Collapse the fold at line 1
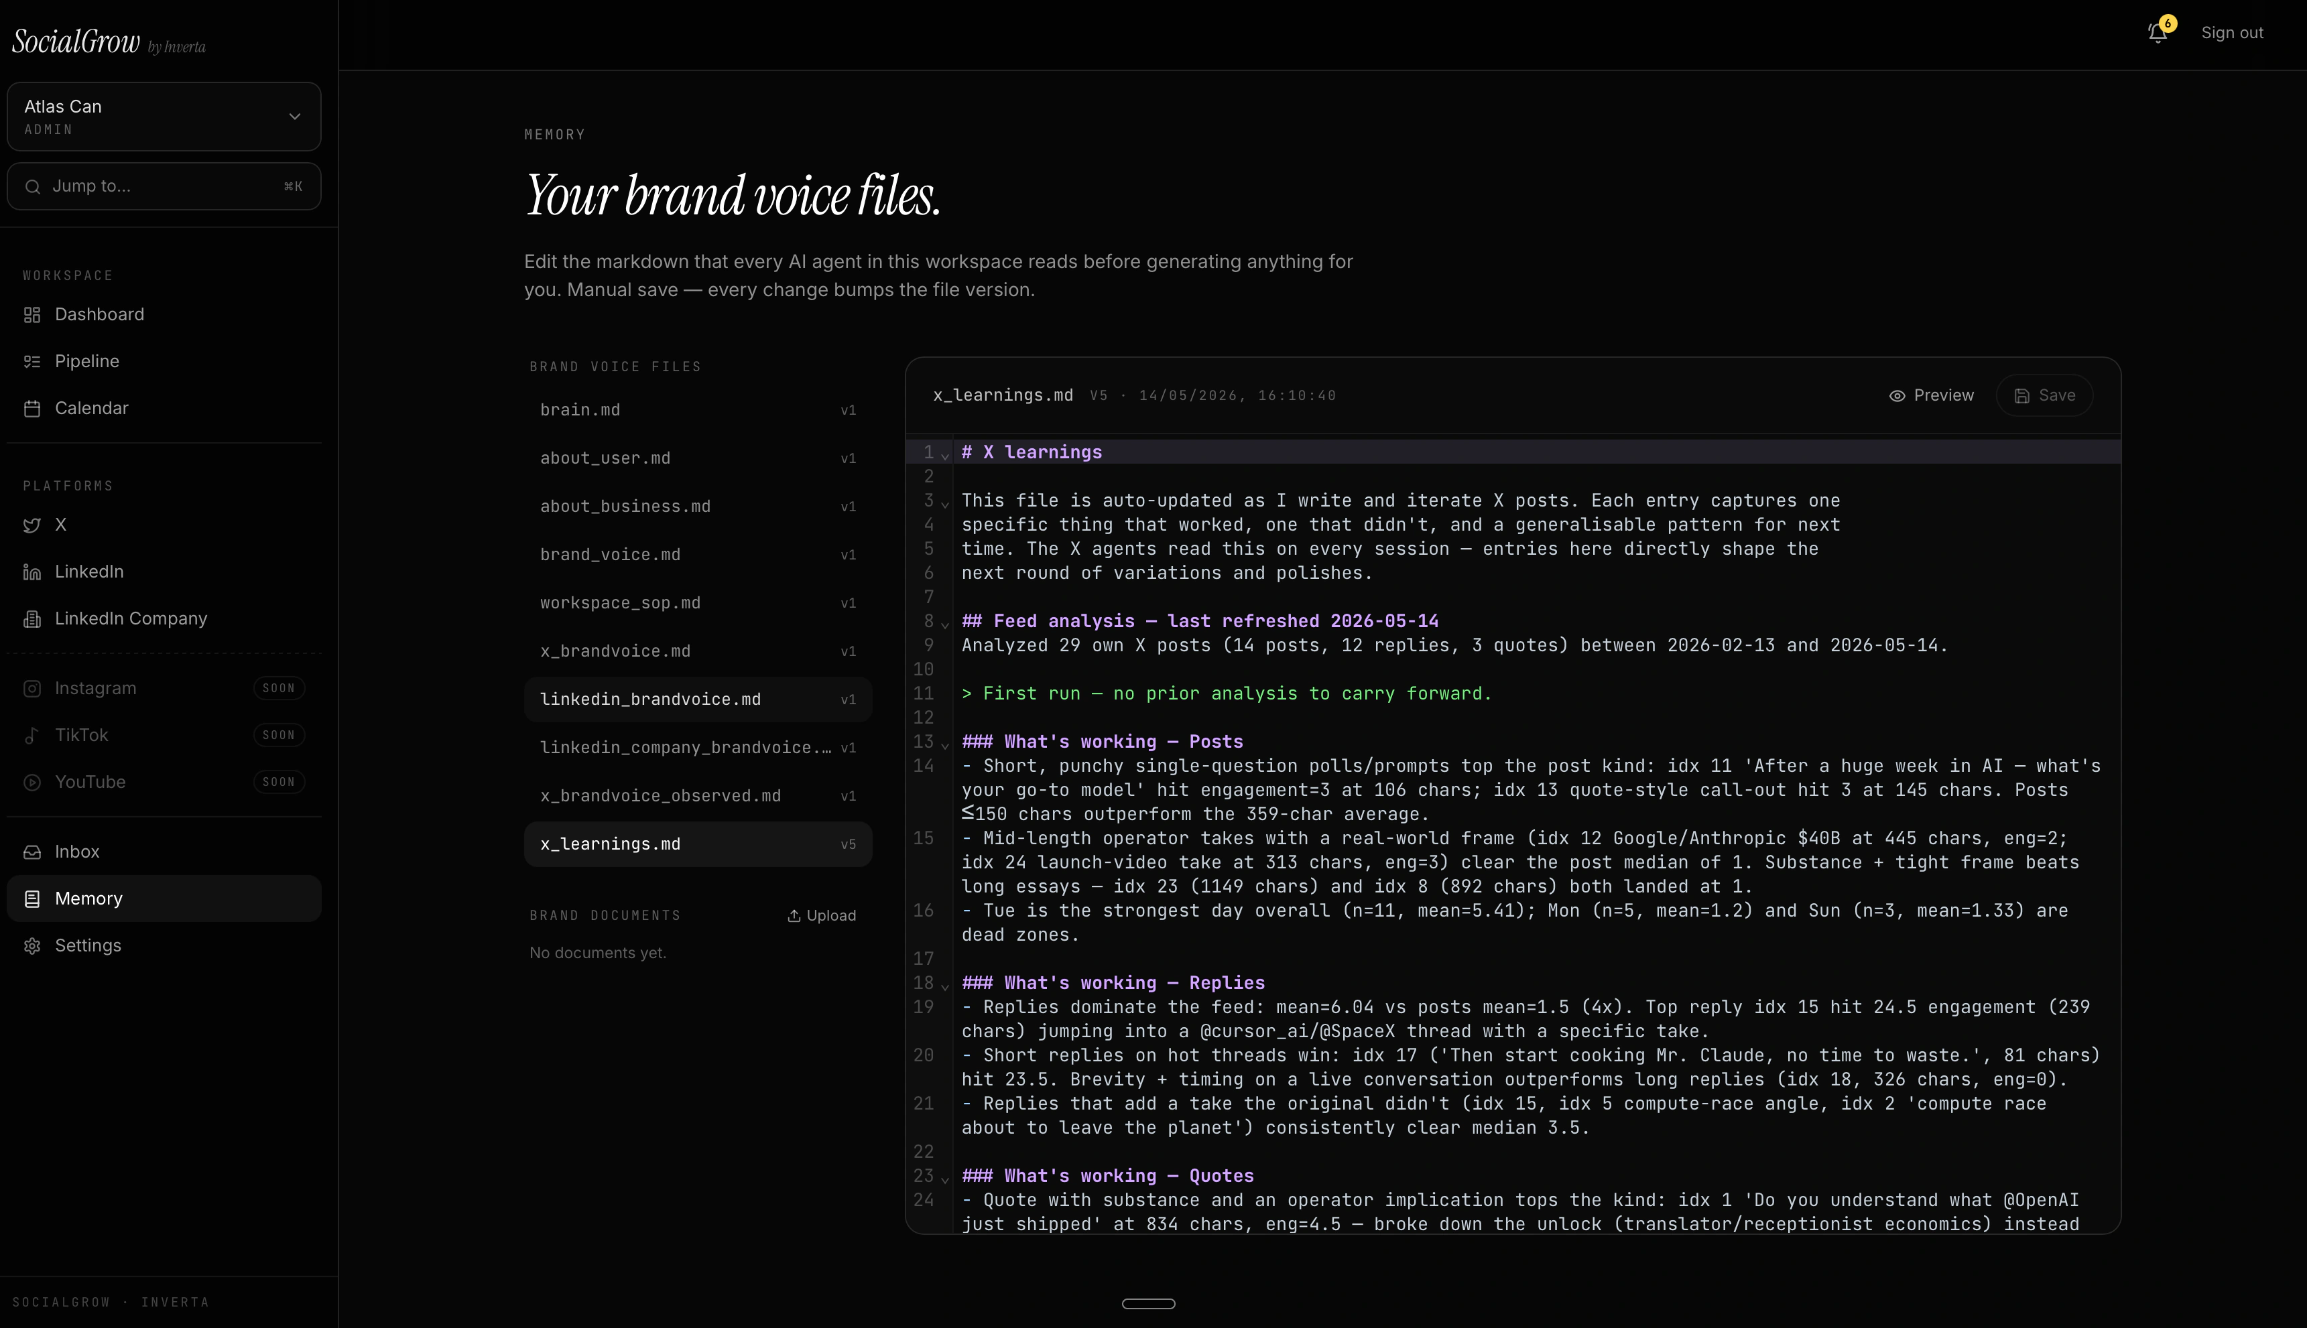Image resolution: width=2307 pixels, height=1328 pixels. click(x=945, y=455)
